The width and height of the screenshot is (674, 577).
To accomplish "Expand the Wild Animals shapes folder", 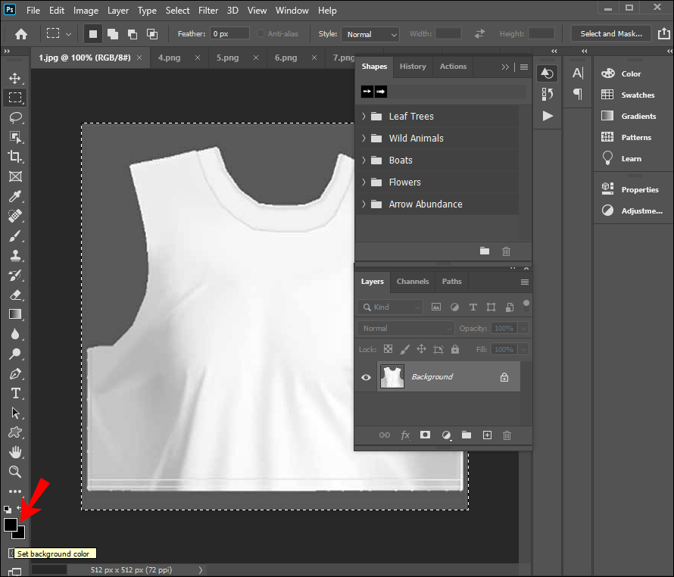I will tap(364, 139).
